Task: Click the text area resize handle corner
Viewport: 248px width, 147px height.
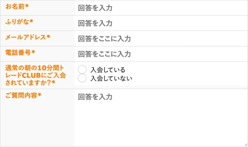Action: point(246,145)
